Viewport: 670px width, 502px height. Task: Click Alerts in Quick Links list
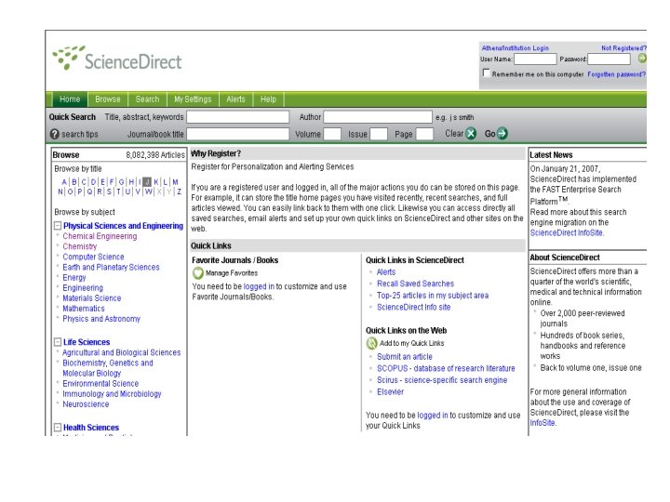coord(386,271)
